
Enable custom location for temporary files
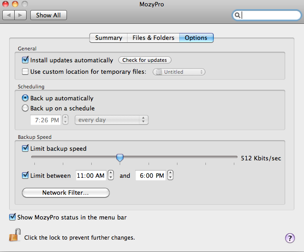click(x=25, y=71)
